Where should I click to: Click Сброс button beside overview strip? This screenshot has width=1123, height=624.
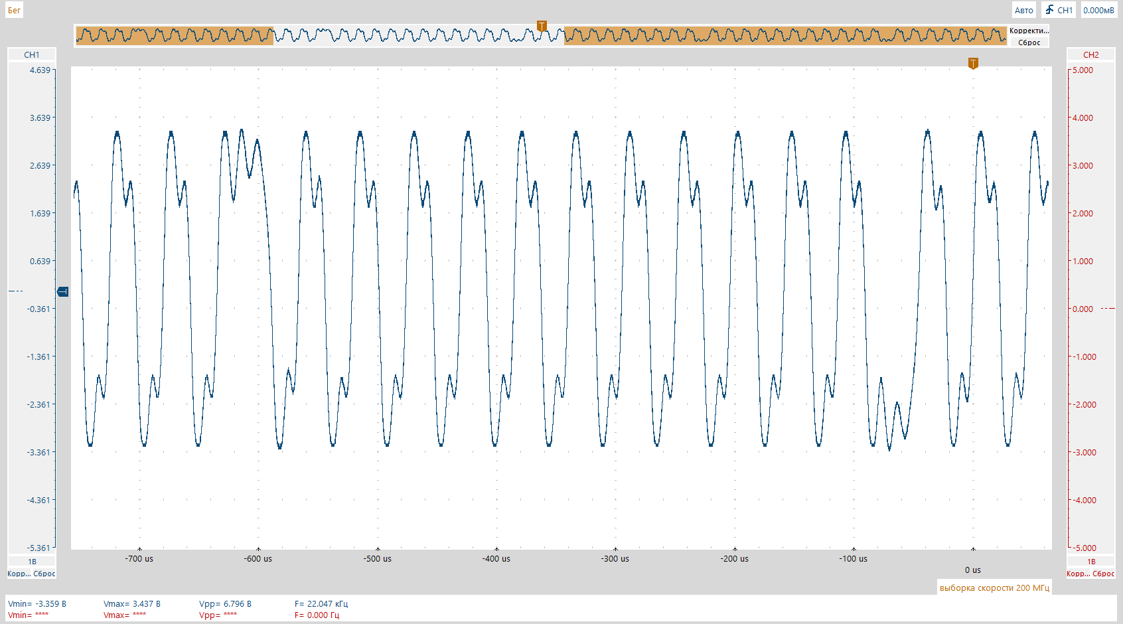pyautogui.click(x=1029, y=42)
